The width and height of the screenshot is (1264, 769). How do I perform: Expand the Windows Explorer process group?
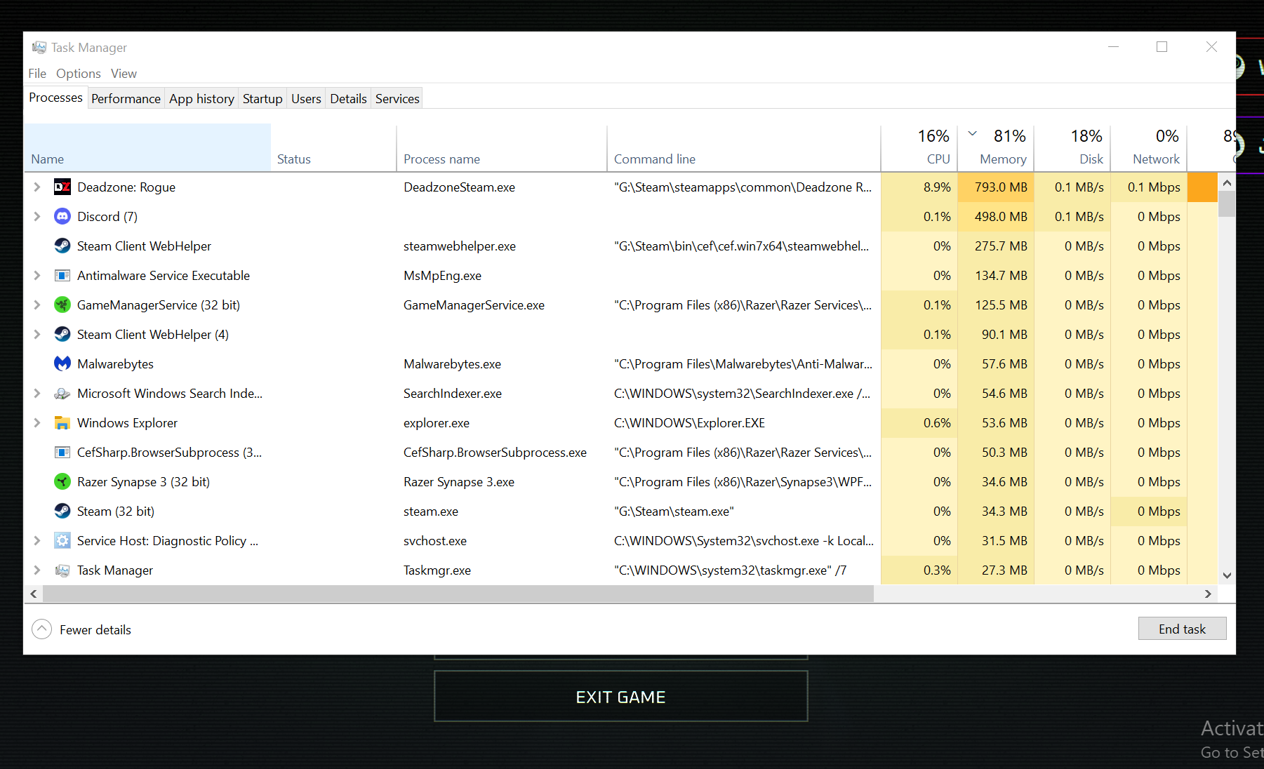(x=37, y=422)
